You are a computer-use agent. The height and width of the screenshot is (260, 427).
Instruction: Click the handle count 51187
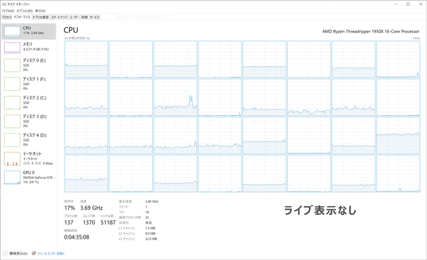pyautogui.click(x=108, y=223)
